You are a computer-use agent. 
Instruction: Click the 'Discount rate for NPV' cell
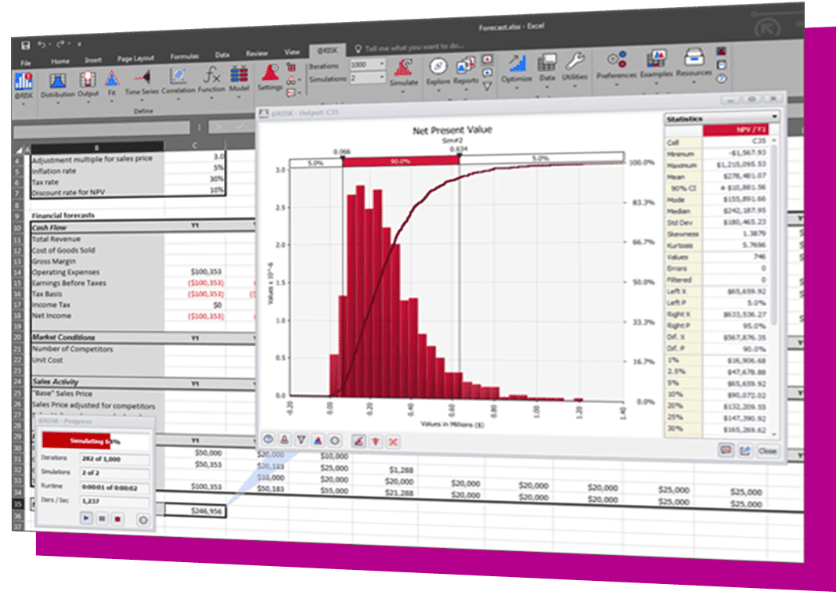[97, 192]
